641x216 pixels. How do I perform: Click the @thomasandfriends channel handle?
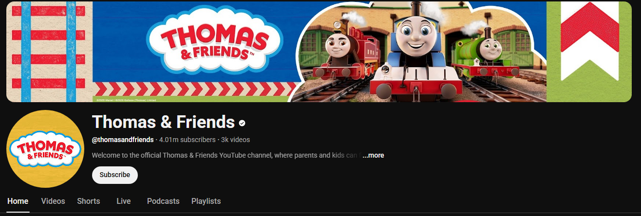(x=123, y=140)
